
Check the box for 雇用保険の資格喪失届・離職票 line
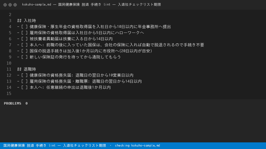[24, 81]
